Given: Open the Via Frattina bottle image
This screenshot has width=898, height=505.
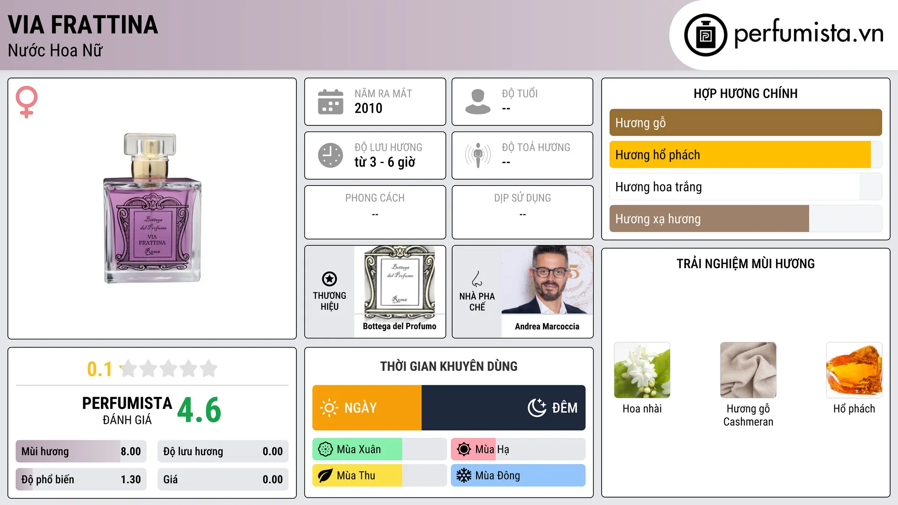Looking at the screenshot, I should pyautogui.click(x=152, y=208).
